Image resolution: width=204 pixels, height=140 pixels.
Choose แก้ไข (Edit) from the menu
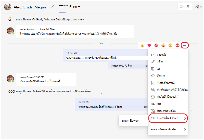point(168,61)
